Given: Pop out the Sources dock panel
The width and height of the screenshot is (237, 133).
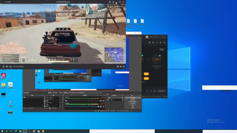Looking at the screenshot, I should (x=63, y=95).
